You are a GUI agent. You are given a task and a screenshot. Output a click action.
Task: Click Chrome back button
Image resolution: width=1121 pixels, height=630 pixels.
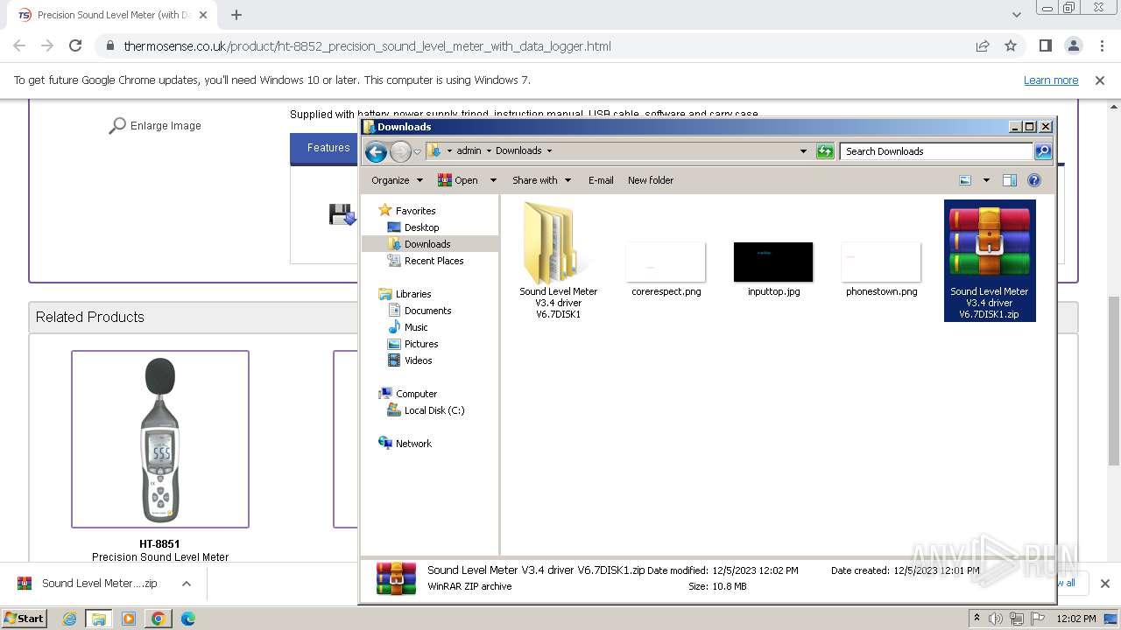tap(19, 46)
